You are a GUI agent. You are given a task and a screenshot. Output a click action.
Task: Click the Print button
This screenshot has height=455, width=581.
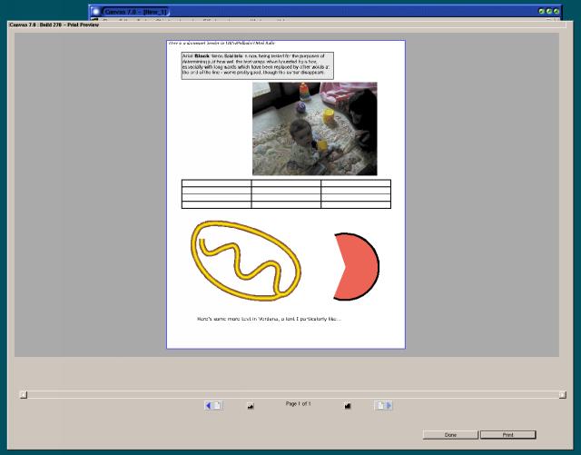tap(507, 435)
